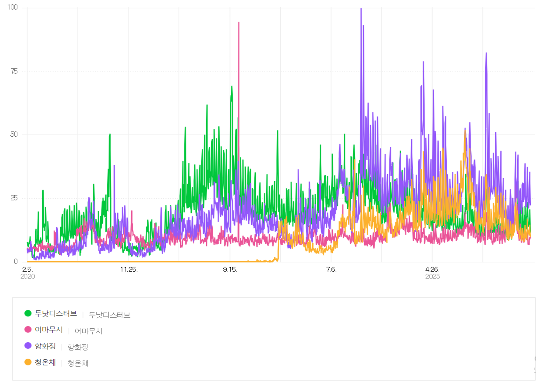Click the 100 label on the y-axis

[13, 7]
